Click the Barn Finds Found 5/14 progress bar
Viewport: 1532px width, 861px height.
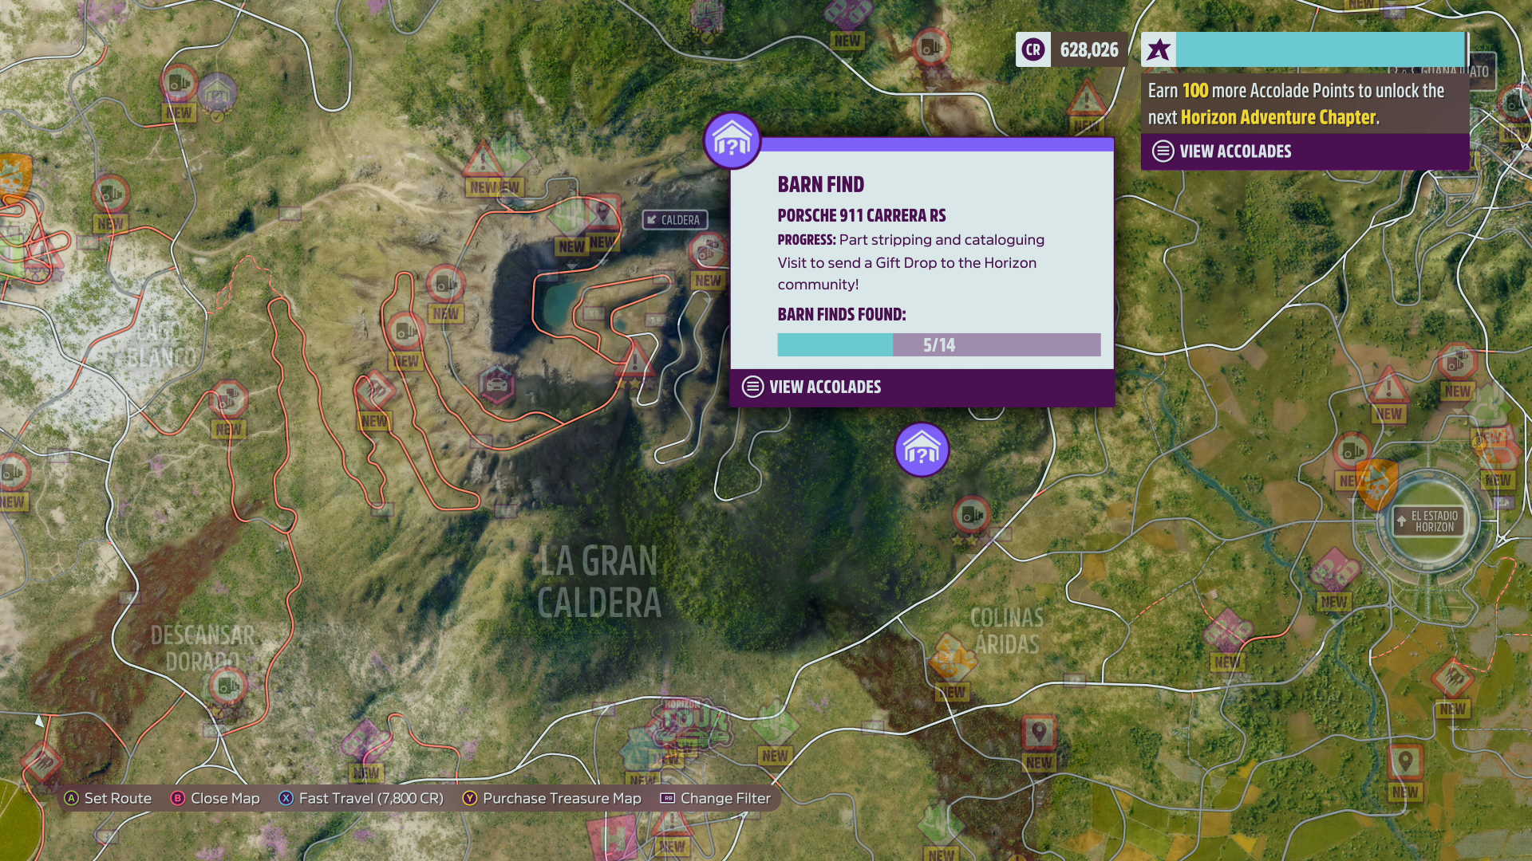(938, 345)
